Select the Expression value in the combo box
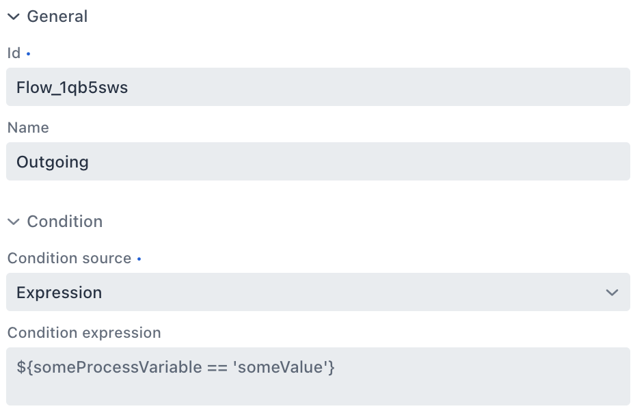633x413 pixels. (59, 292)
